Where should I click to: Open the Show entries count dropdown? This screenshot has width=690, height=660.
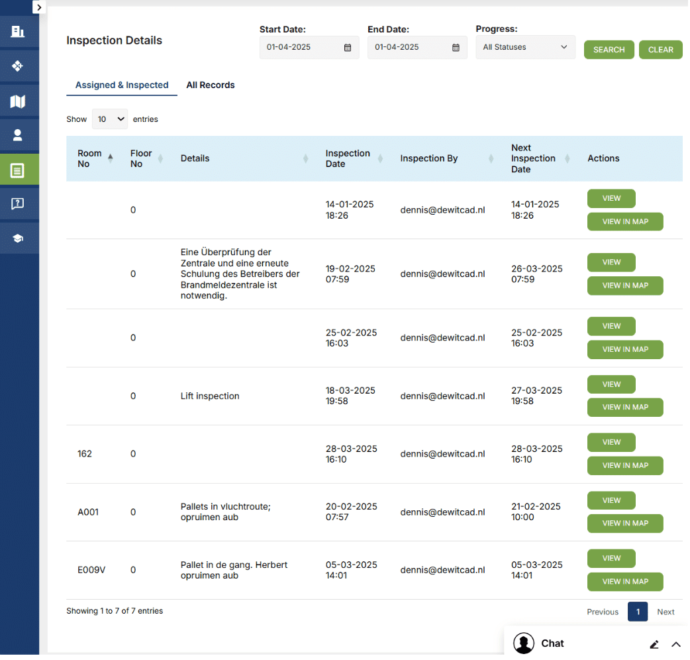click(x=110, y=119)
